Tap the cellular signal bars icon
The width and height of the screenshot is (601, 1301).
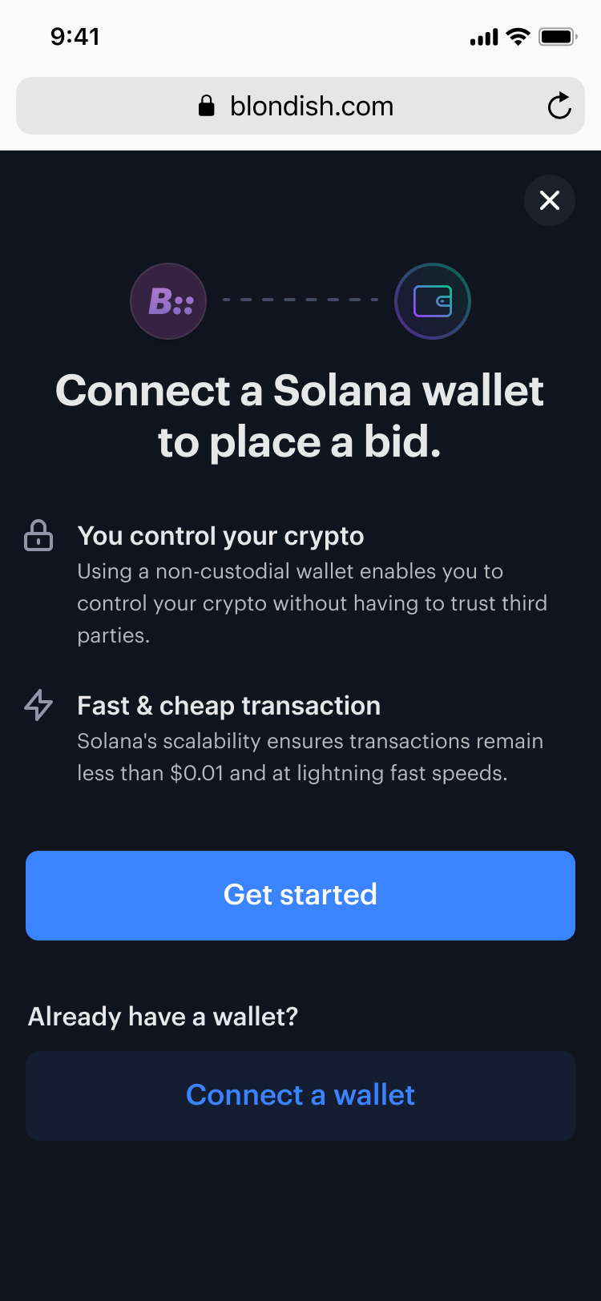click(484, 37)
